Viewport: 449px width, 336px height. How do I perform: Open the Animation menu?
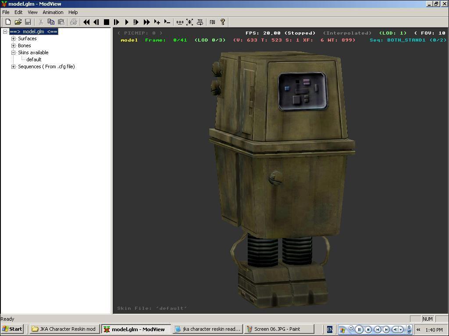click(53, 12)
